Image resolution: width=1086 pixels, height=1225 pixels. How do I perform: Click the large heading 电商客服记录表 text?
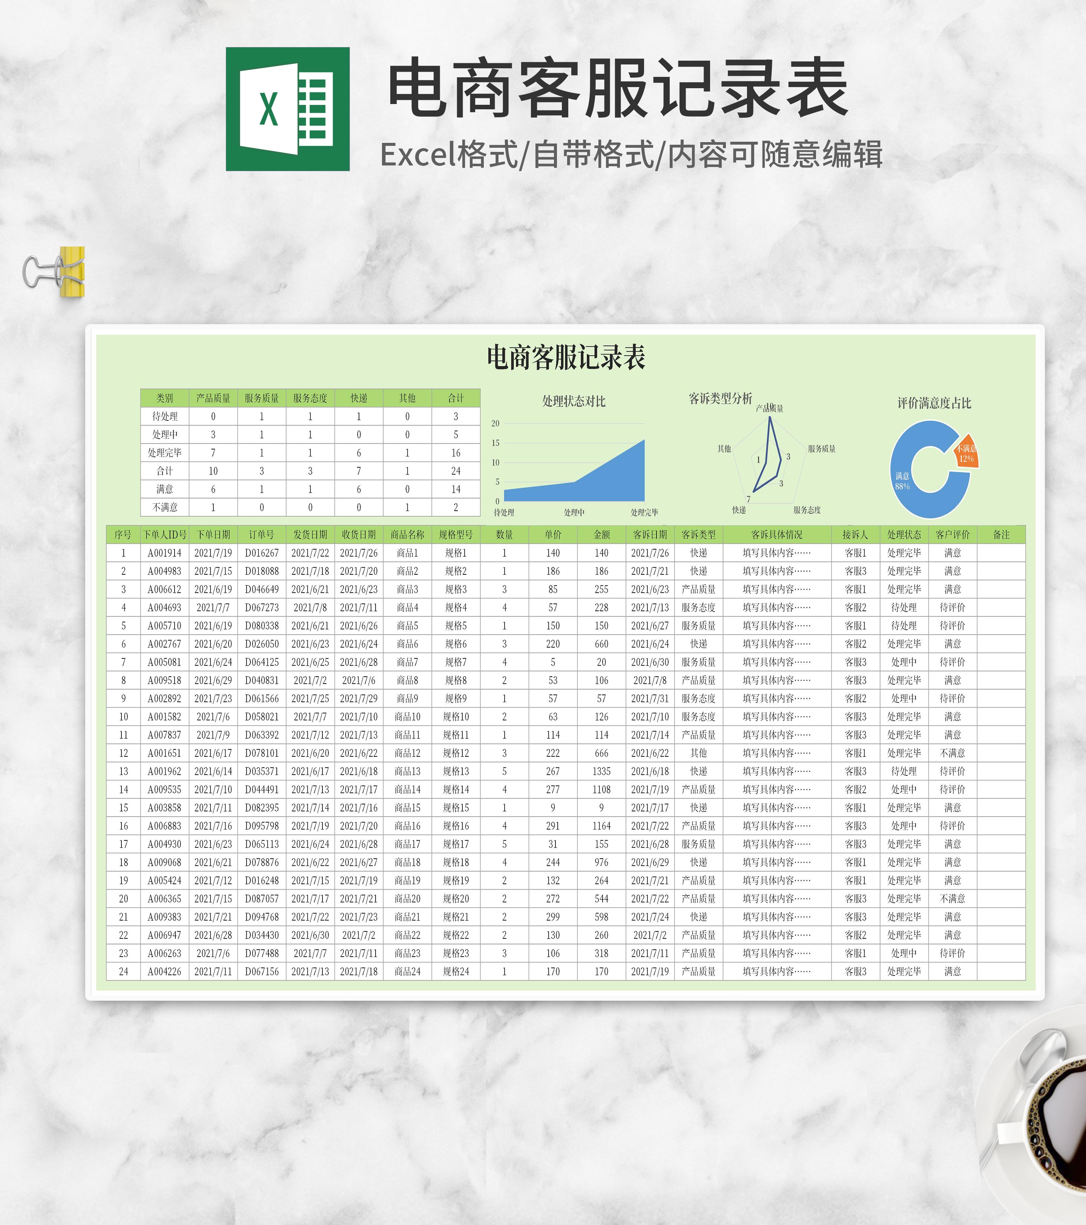pos(618,88)
